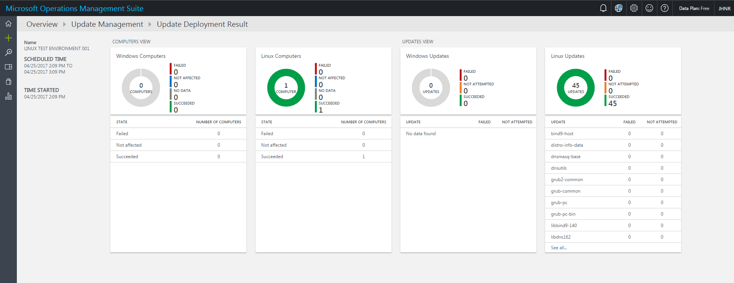734x283 pixels.
Task: Select dnsutils update row
Action: pyautogui.click(x=613, y=168)
